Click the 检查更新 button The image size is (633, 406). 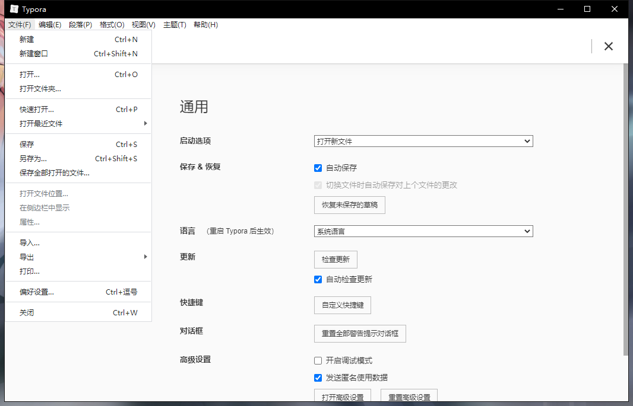336,260
